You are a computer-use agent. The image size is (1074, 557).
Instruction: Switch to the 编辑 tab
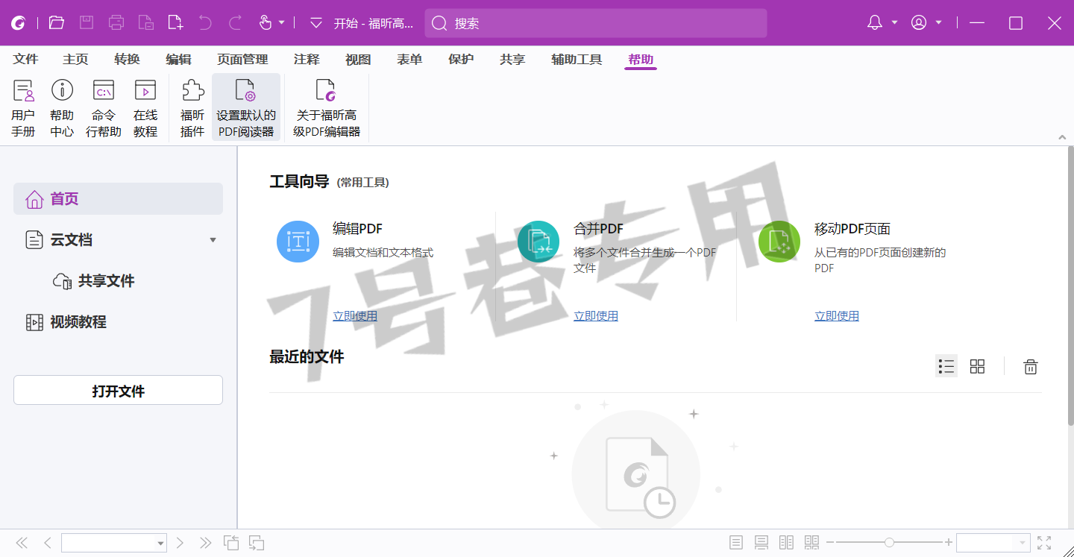tap(178, 60)
